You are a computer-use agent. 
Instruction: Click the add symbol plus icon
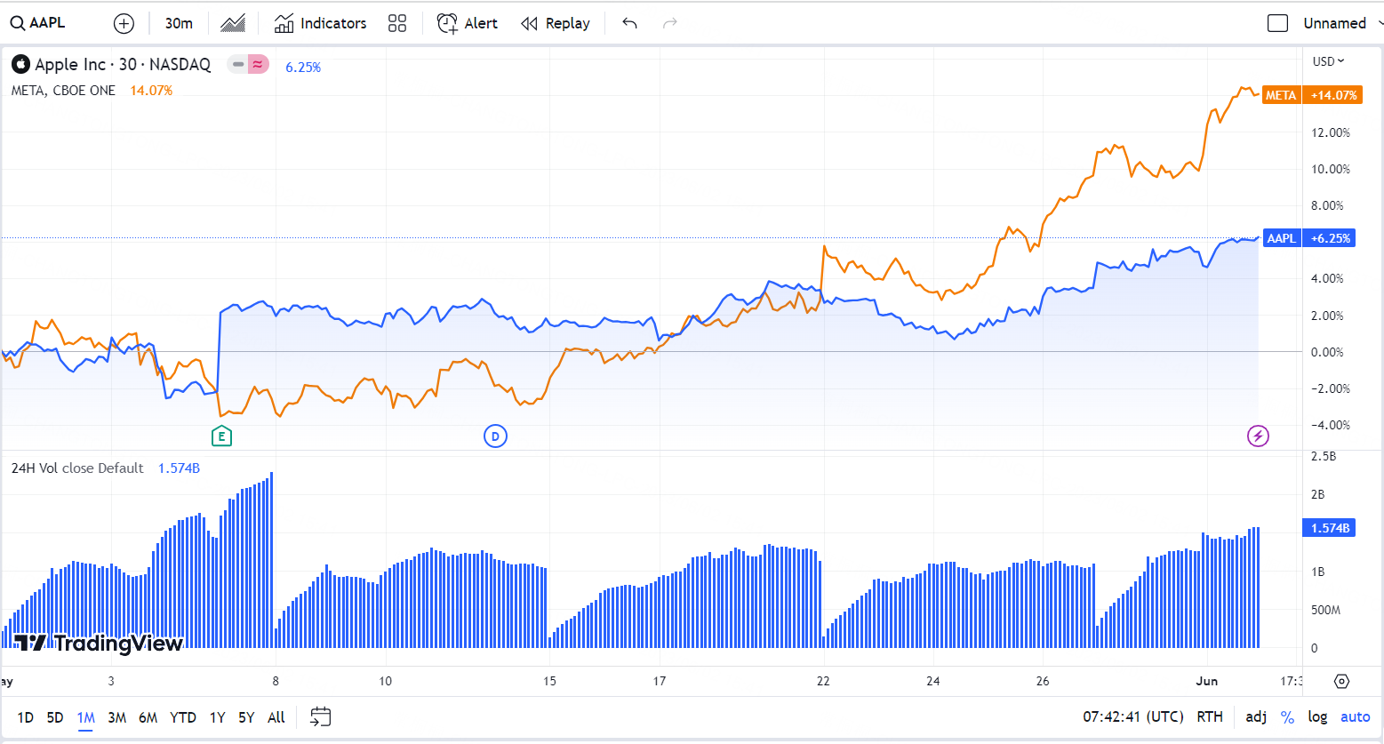coord(124,24)
